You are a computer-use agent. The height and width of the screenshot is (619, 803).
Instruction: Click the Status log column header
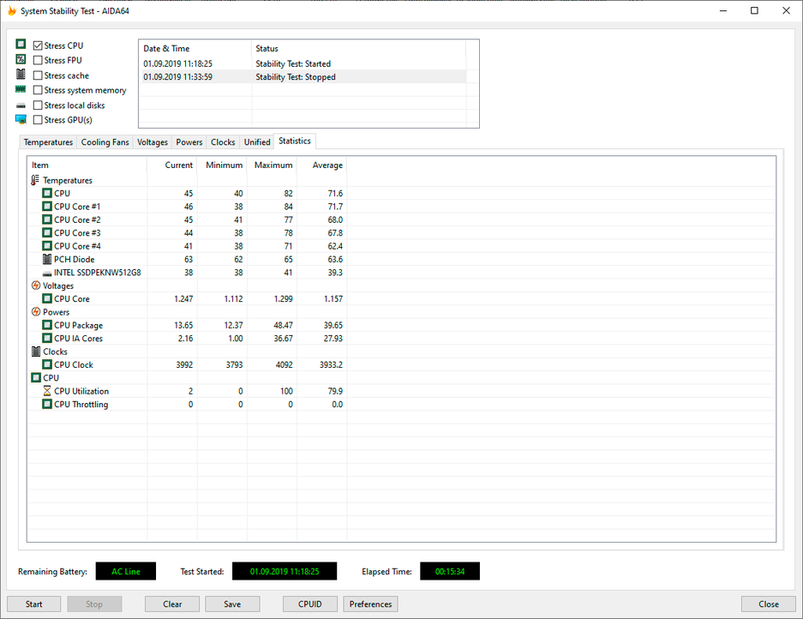click(358, 48)
